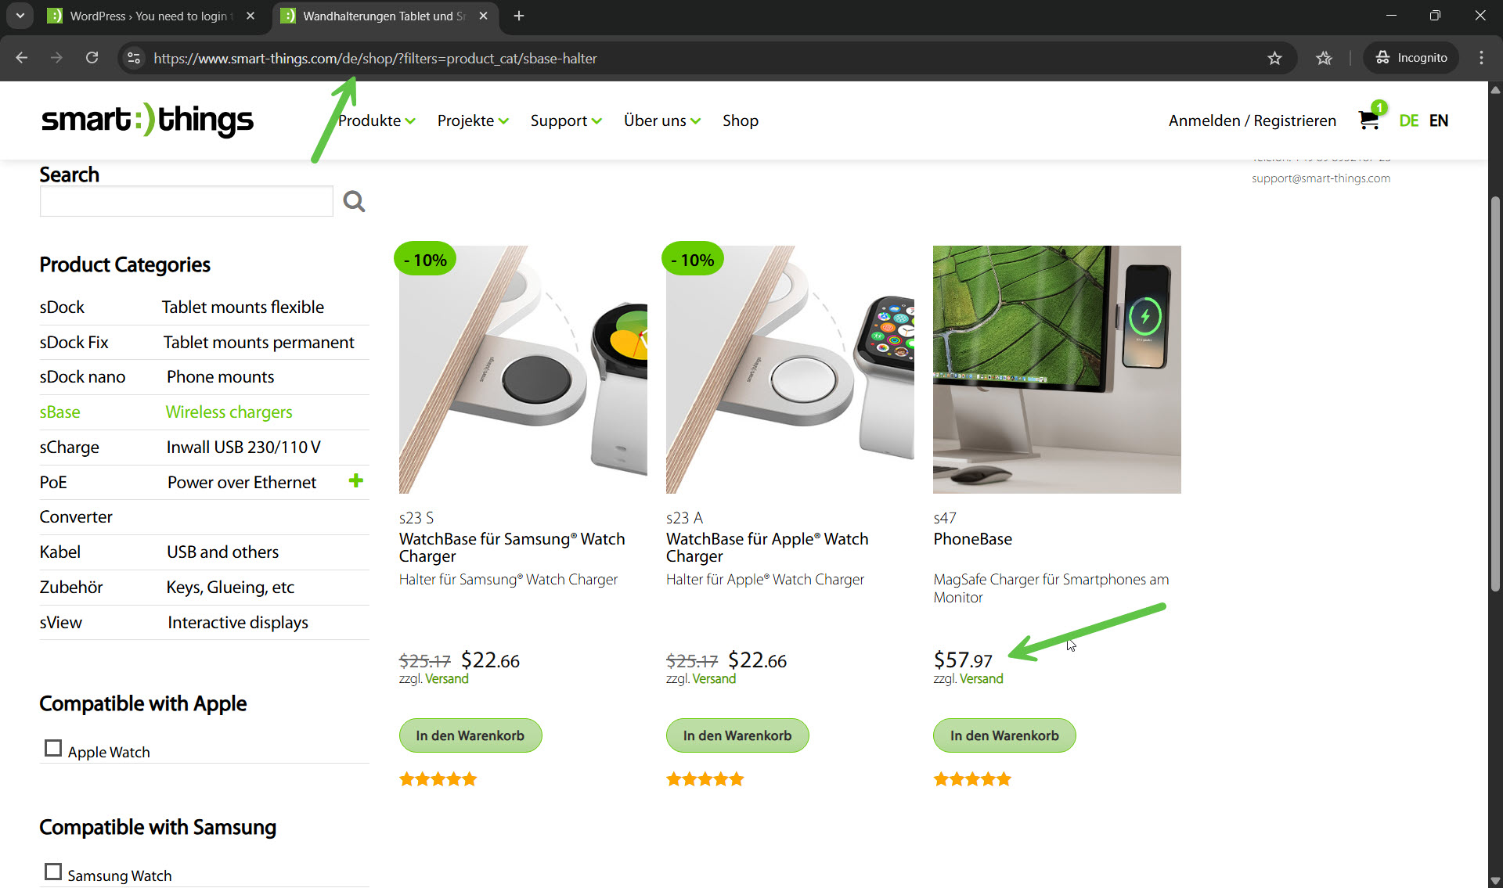Add Samsung WatchBase In den Warenkorb
Screen dimensions: 1503x888
(x=470, y=735)
